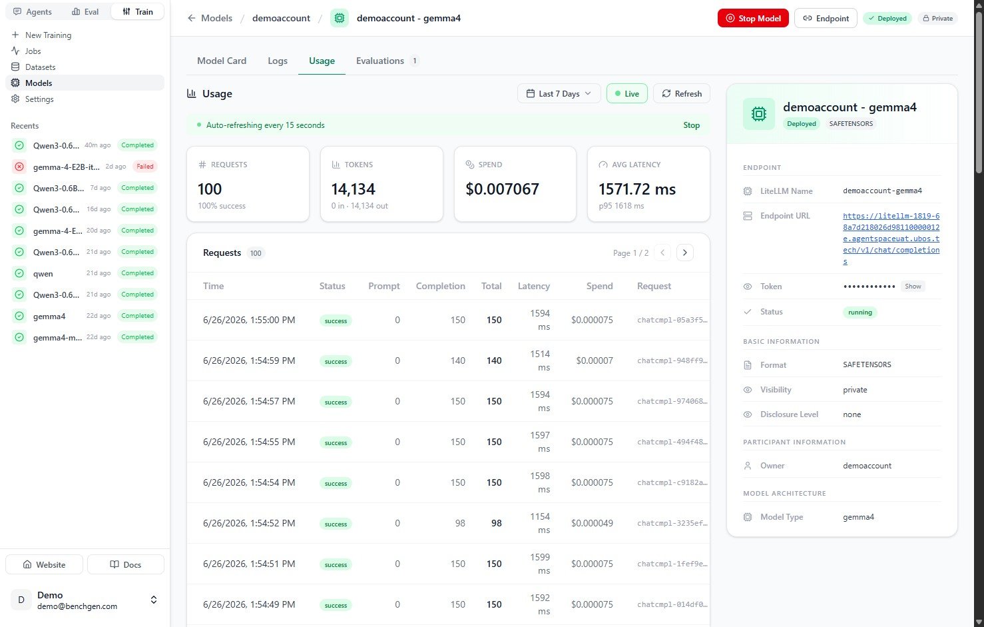This screenshot has width=984, height=627.
Task: Click the Models sidebar icon
Action: [x=15, y=83]
